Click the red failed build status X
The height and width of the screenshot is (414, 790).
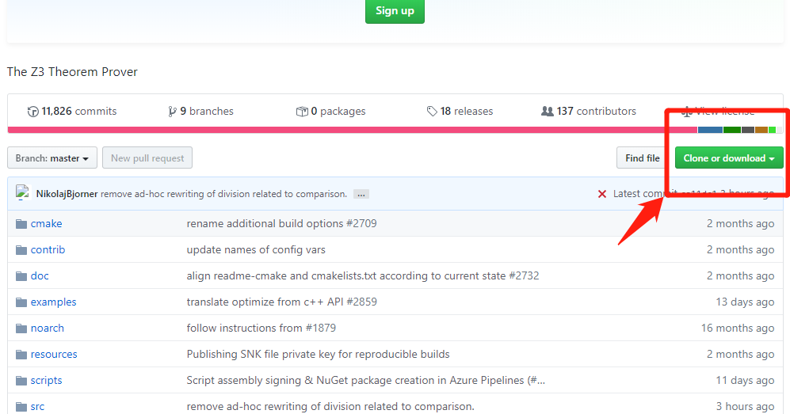coord(601,194)
